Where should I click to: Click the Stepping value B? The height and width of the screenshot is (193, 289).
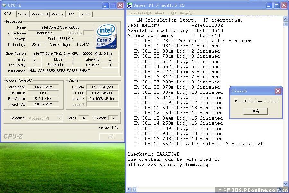point(110,59)
